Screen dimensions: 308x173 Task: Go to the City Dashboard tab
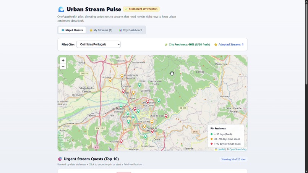[x=130, y=30]
